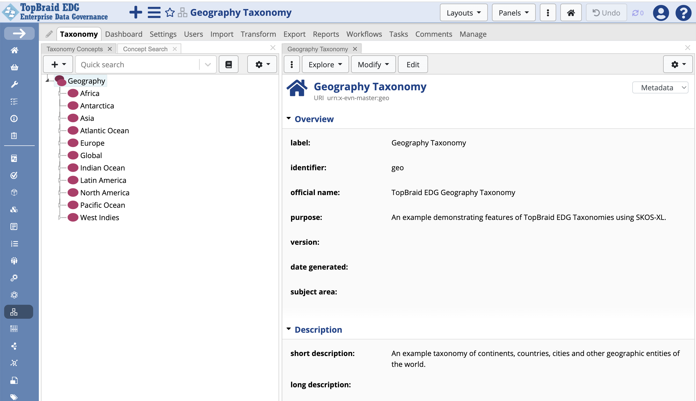The height and width of the screenshot is (401, 696).
Task: Click the Undo button
Action: coord(606,13)
